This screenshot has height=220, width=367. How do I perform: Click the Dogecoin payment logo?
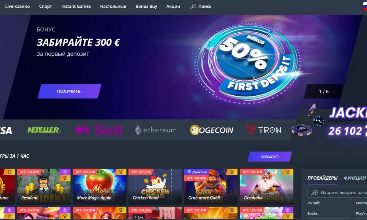(x=211, y=130)
